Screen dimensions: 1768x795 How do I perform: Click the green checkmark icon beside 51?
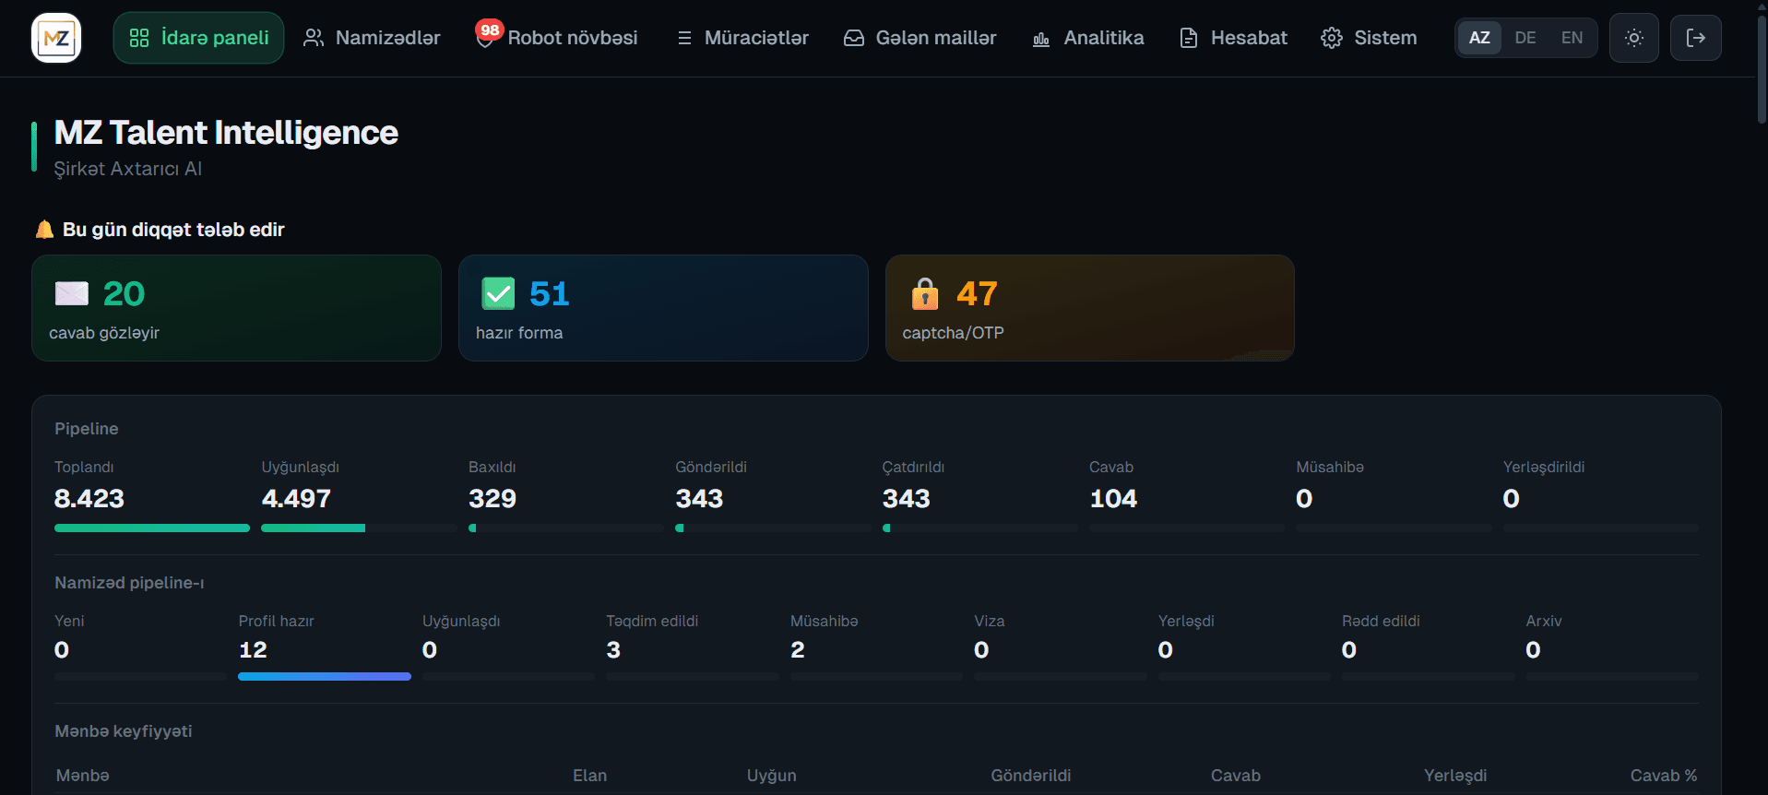[x=498, y=293]
